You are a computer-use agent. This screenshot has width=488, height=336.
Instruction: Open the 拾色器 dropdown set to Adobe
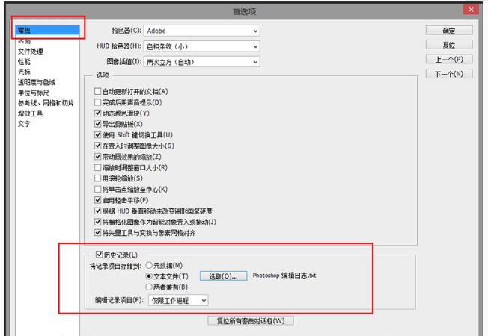coord(201,31)
